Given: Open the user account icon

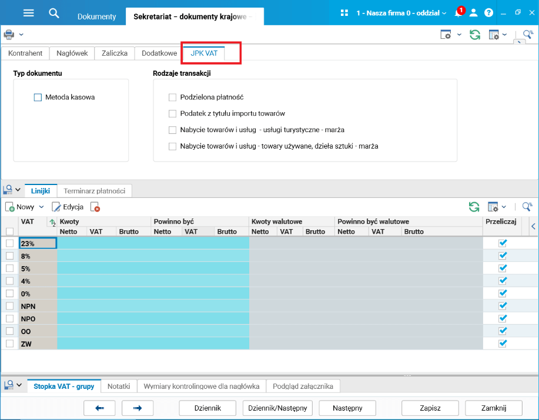Looking at the screenshot, I should 473,13.
